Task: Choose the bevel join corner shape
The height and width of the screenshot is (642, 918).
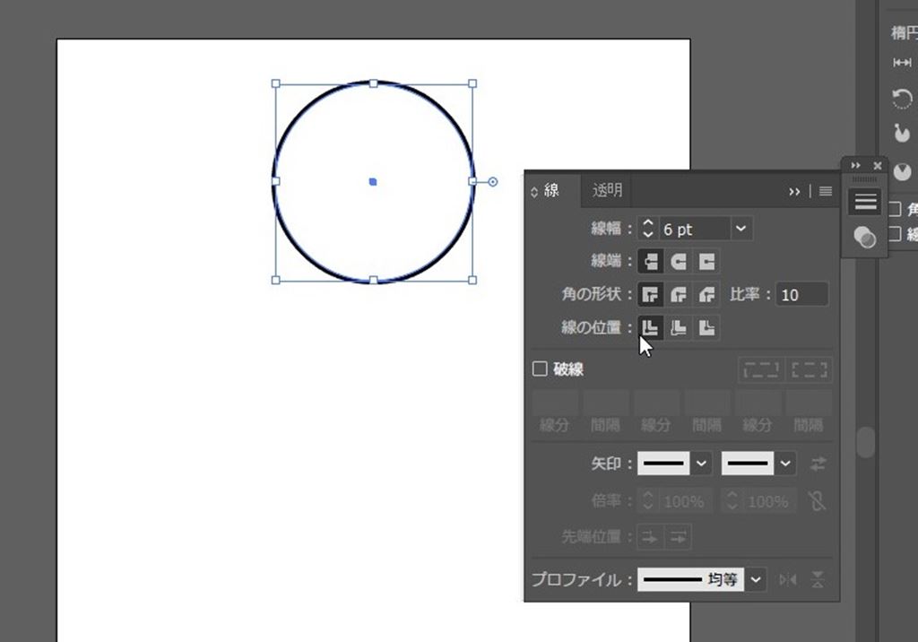Action: click(x=707, y=295)
